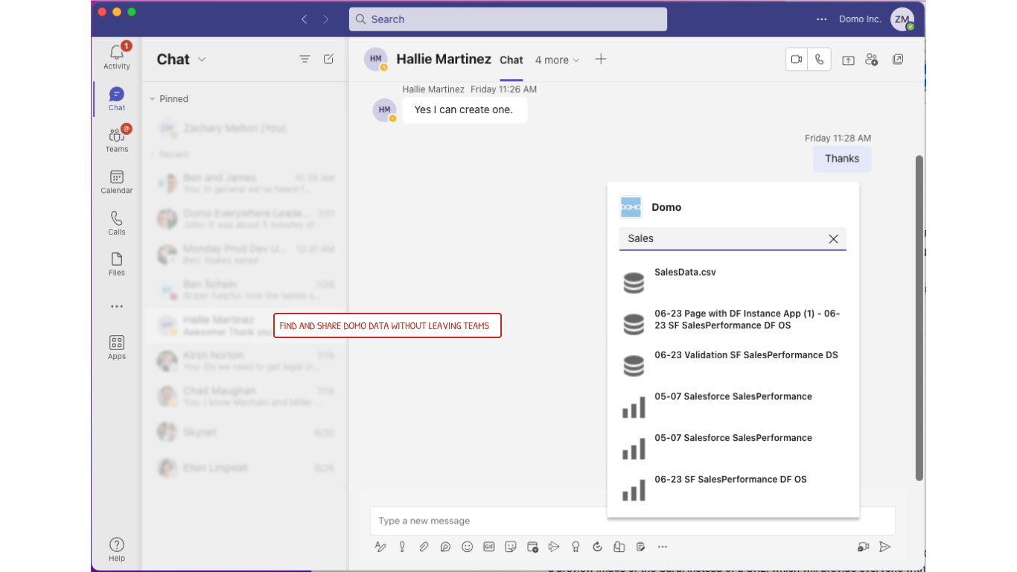Open the Viva Learning icon in toolbar
The width and height of the screenshot is (1017, 572).
point(619,547)
